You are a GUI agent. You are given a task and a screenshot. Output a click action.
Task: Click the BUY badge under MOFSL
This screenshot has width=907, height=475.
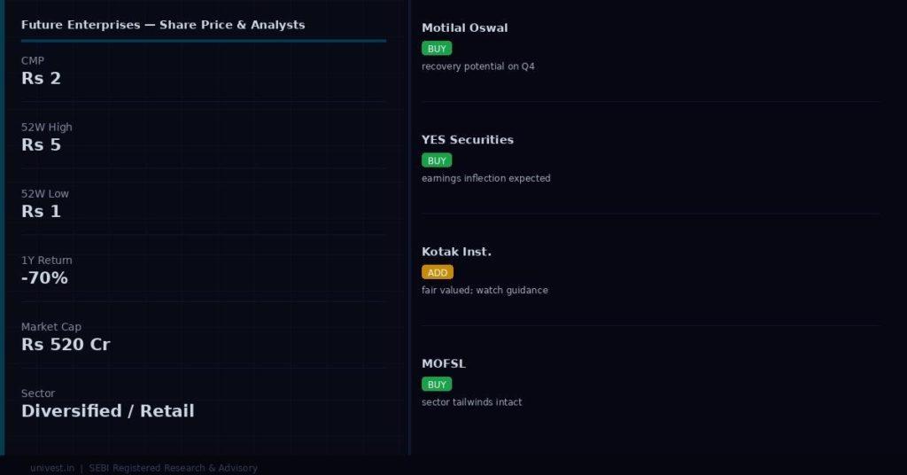point(437,385)
